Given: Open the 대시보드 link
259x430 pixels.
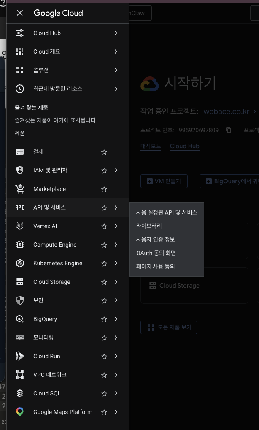Looking at the screenshot, I should (x=151, y=146).
